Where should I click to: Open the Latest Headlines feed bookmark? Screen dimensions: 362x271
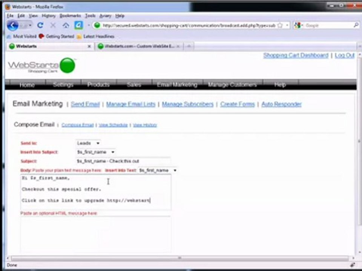coord(95,37)
